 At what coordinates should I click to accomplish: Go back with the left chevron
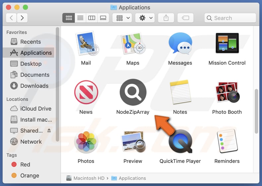[11, 18]
